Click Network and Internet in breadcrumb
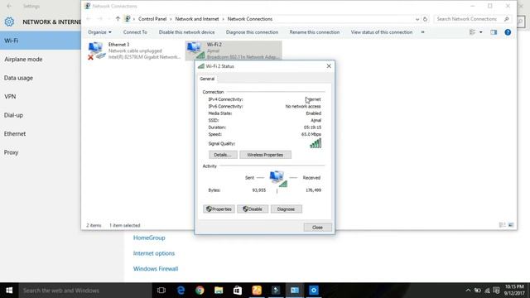 [197, 19]
